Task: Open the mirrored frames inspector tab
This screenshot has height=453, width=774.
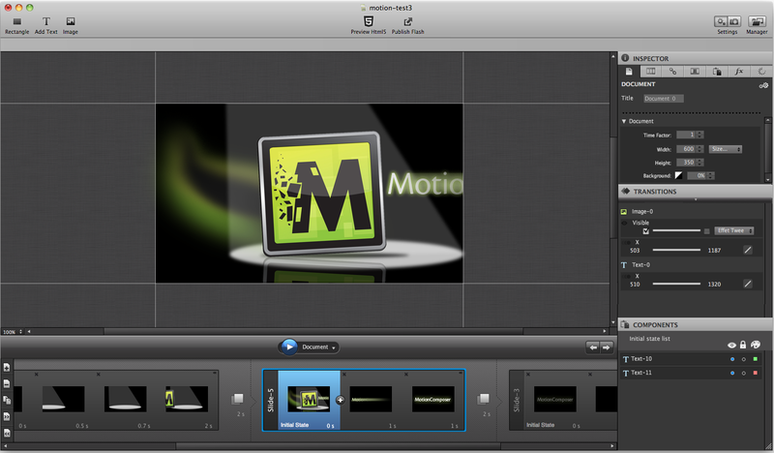Action: 695,72
